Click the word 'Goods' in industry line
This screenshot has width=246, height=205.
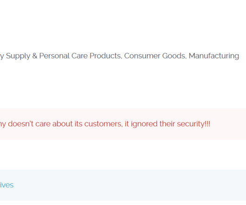[175, 56]
